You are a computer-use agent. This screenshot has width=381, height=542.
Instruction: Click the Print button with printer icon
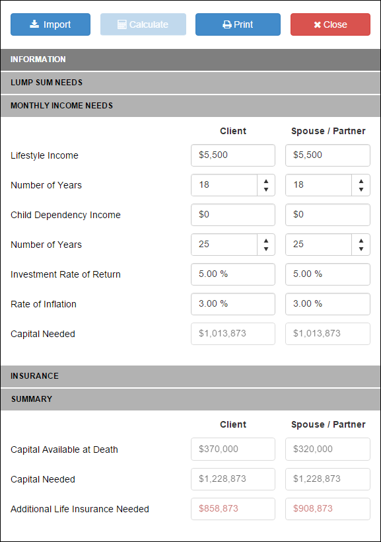(x=238, y=24)
